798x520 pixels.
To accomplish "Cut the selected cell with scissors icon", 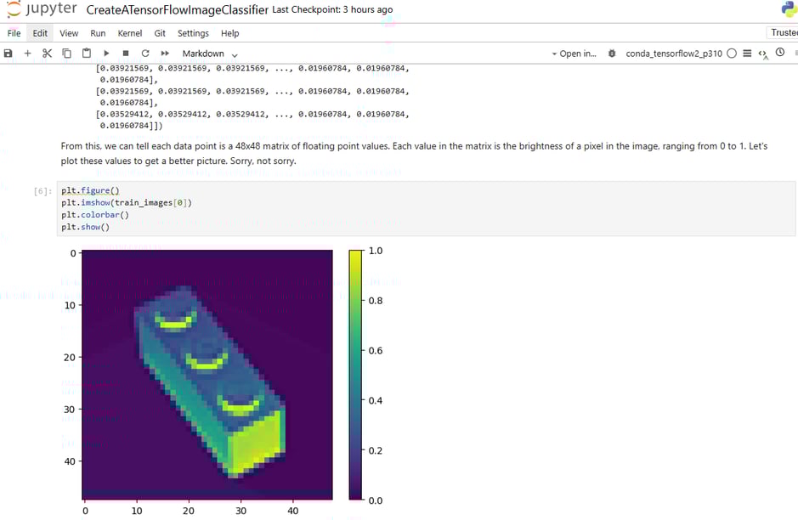I will (x=47, y=54).
